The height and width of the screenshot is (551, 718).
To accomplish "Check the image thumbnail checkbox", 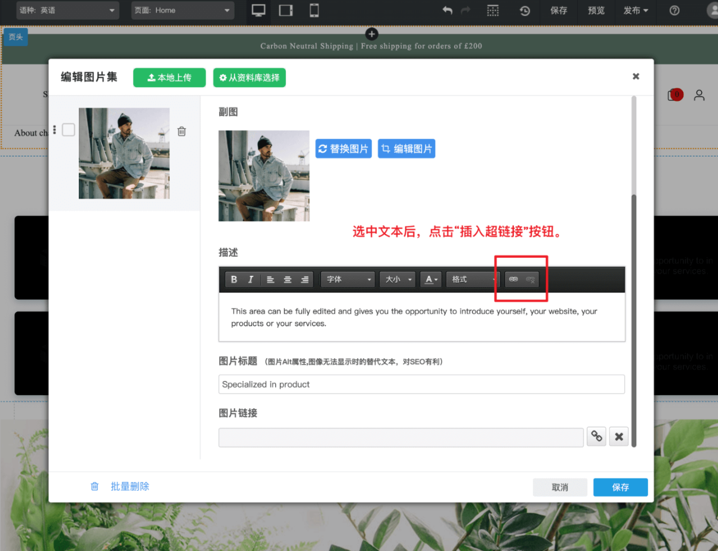I will [69, 130].
